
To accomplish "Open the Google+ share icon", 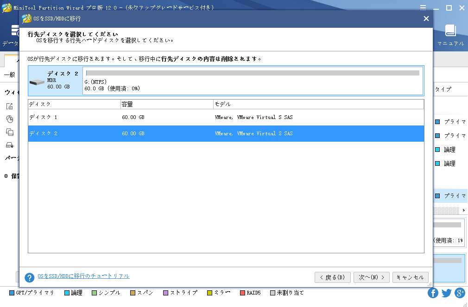I will coord(460,293).
